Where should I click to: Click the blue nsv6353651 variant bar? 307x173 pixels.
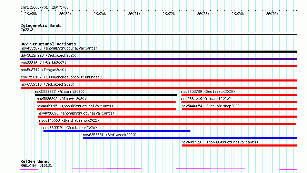190,138
